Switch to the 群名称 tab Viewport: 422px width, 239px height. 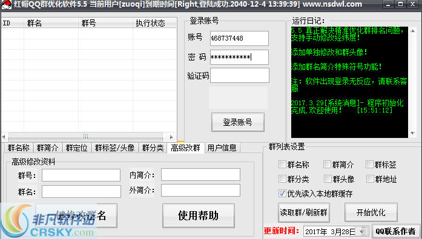tap(19, 148)
